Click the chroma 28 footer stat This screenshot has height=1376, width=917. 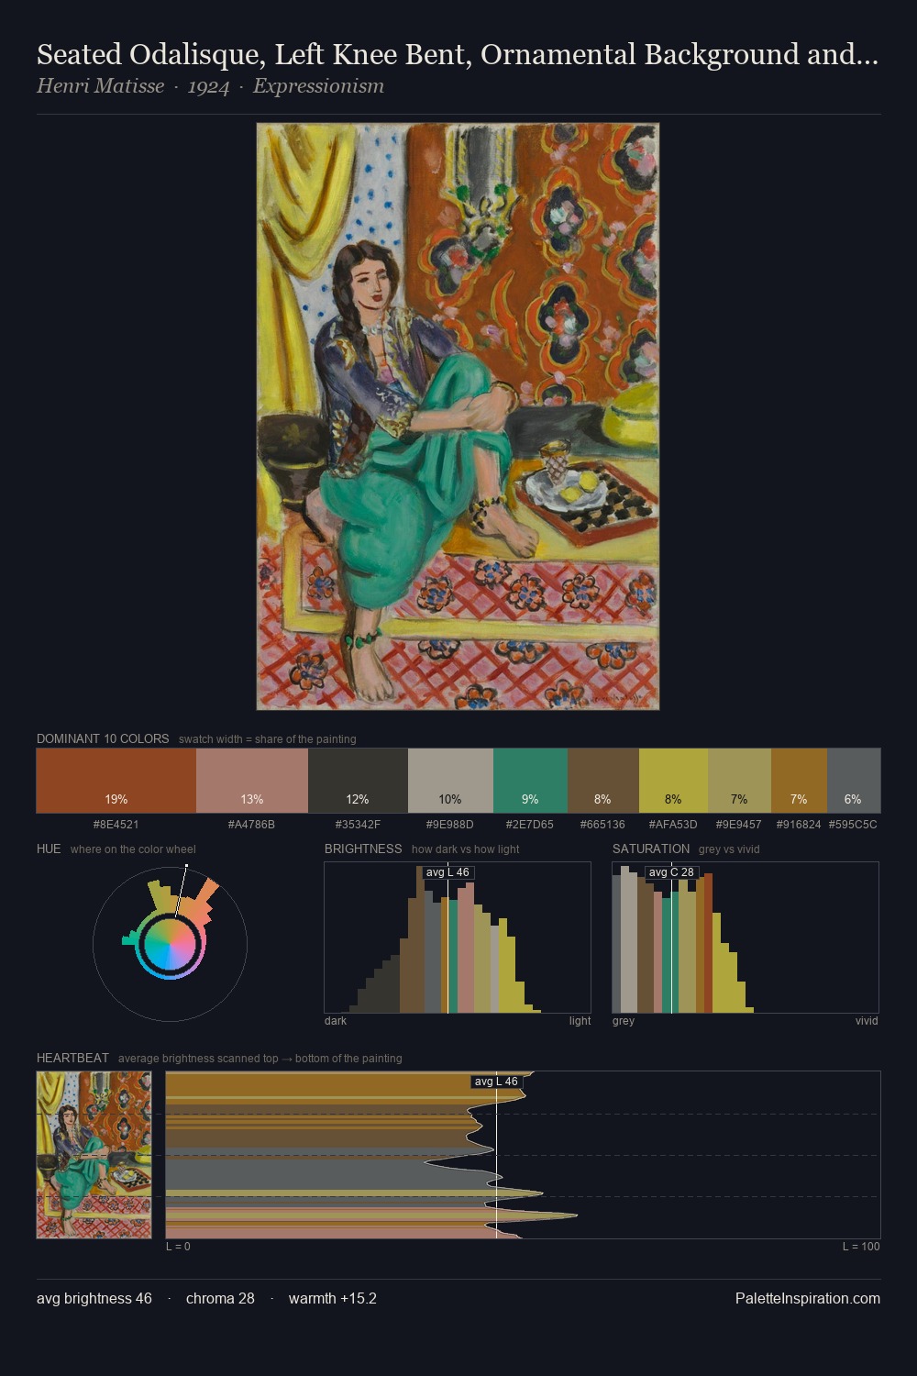[x=220, y=1298]
